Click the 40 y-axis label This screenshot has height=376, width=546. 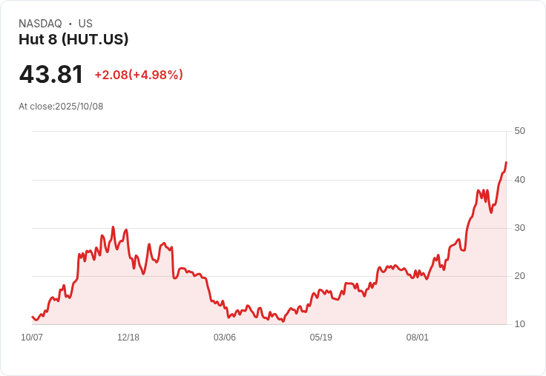(x=519, y=179)
